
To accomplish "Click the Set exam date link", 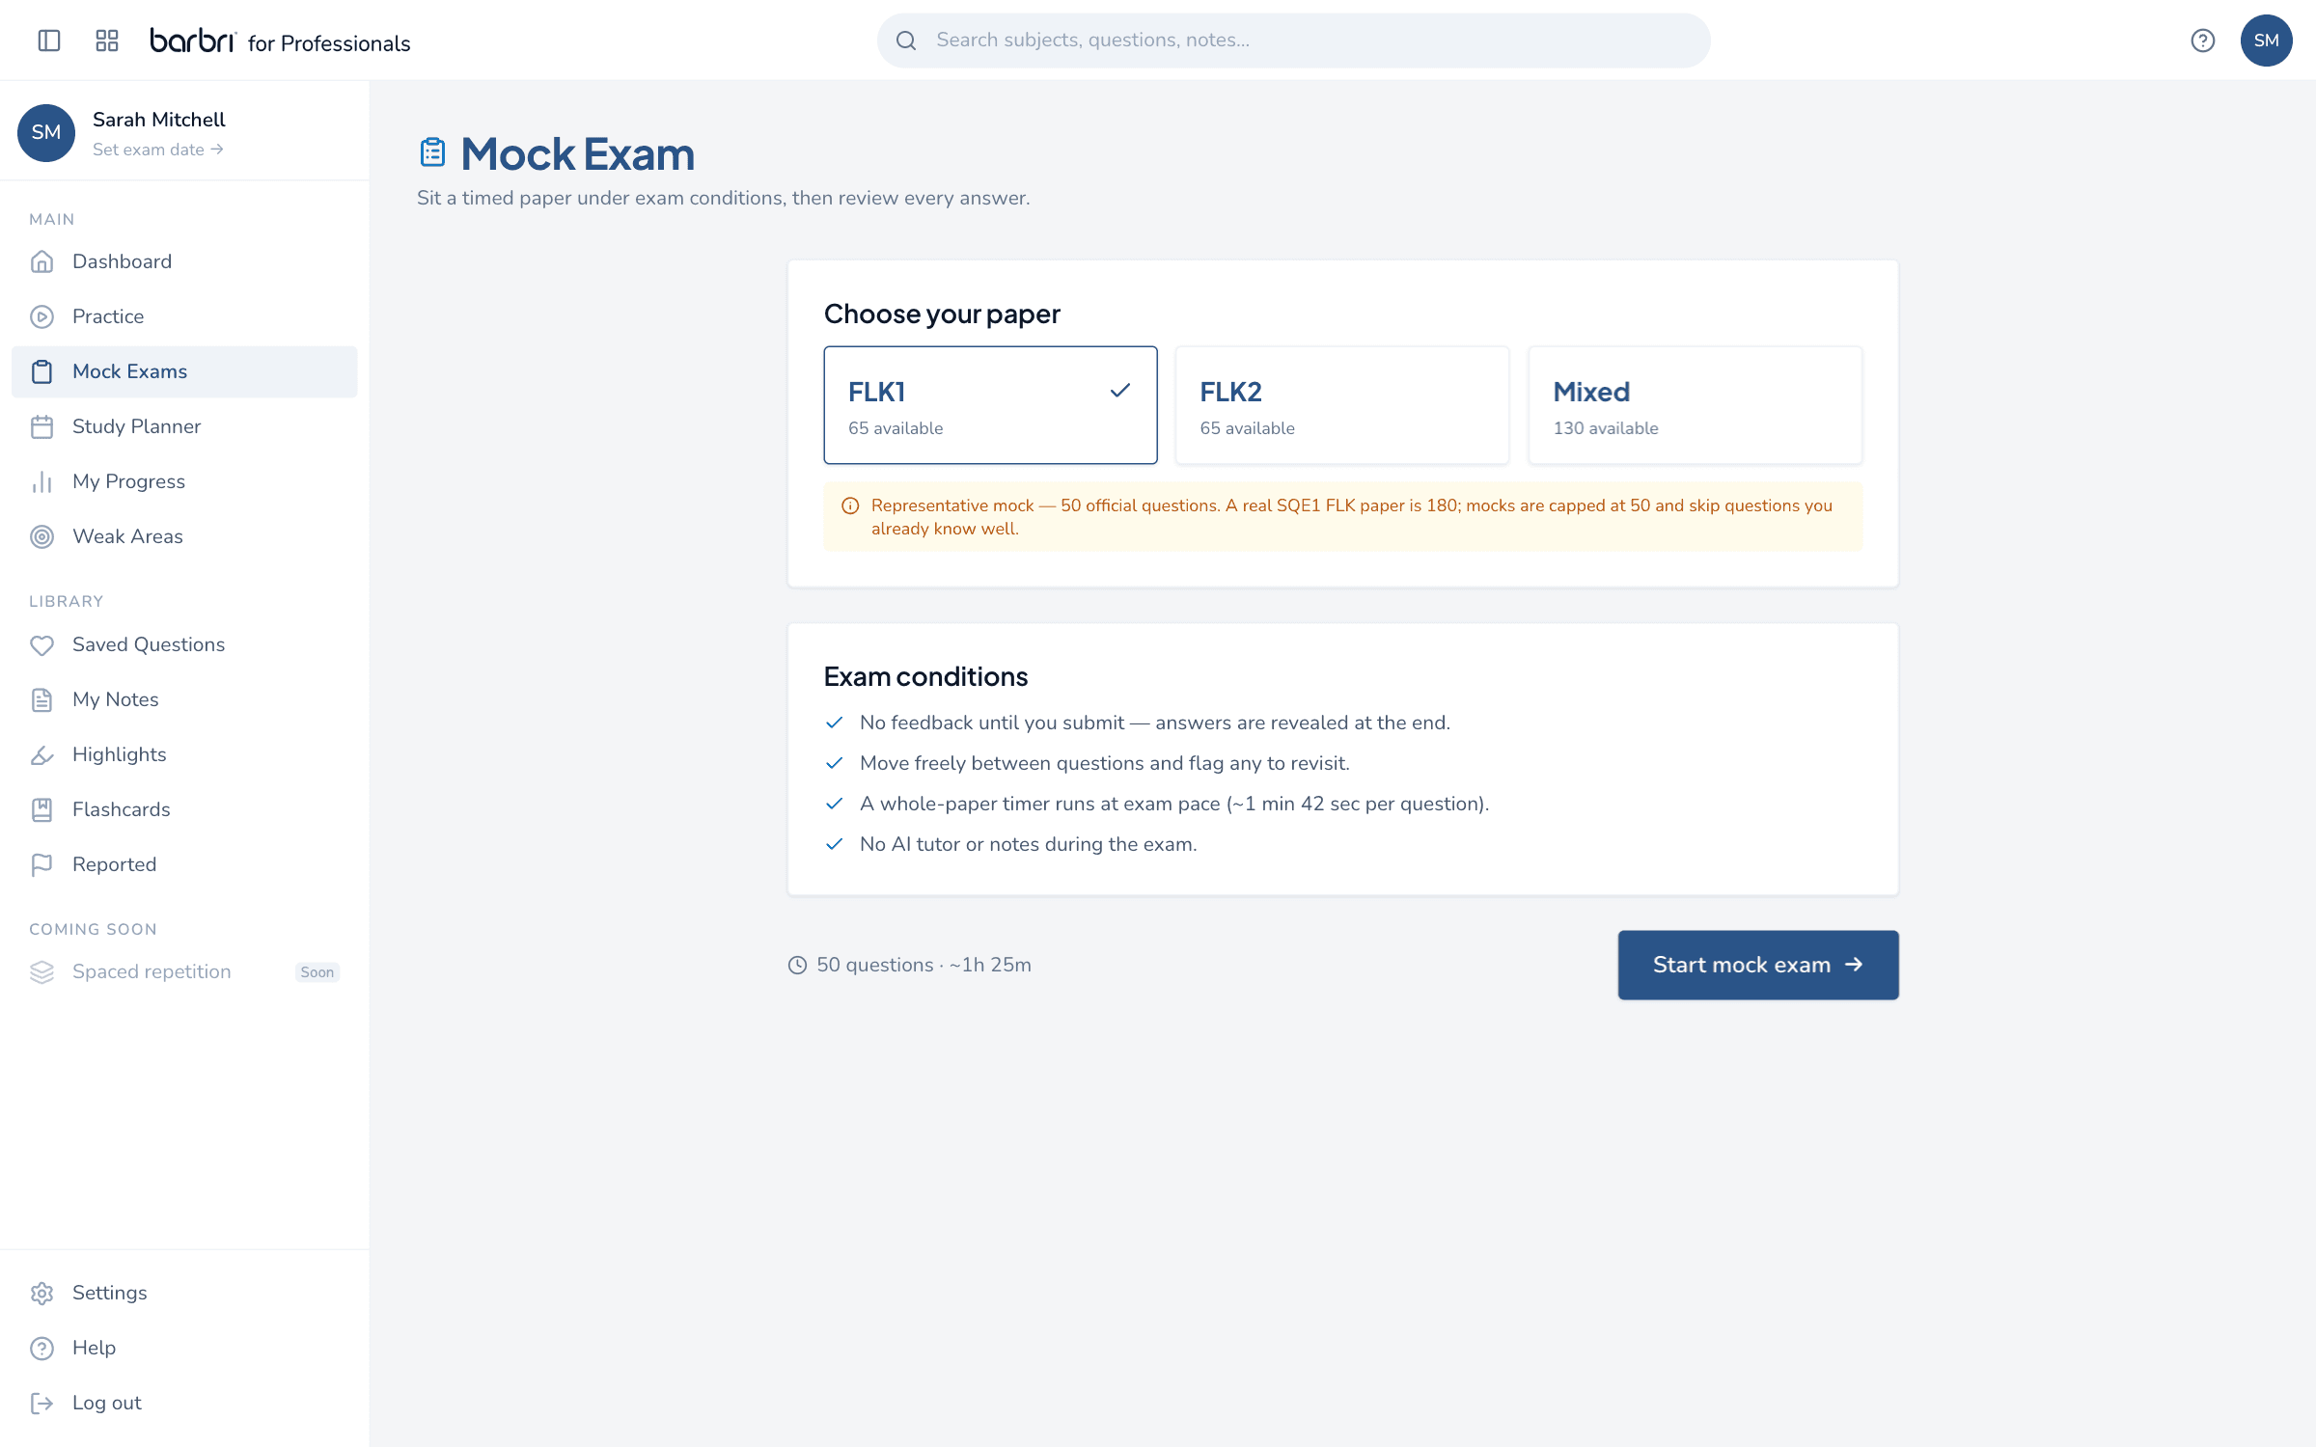I will [158, 150].
